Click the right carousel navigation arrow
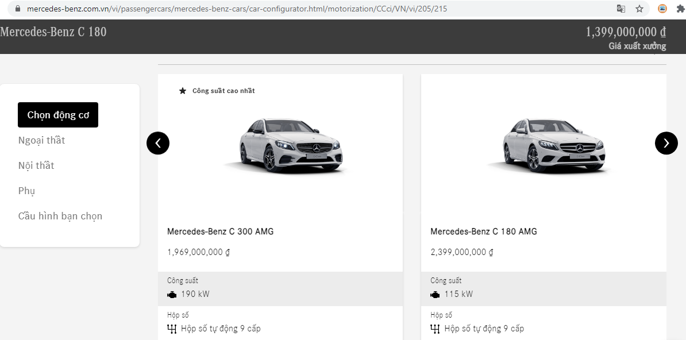Image resolution: width=686 pixels, height=340 pixels. pos(666,143)
